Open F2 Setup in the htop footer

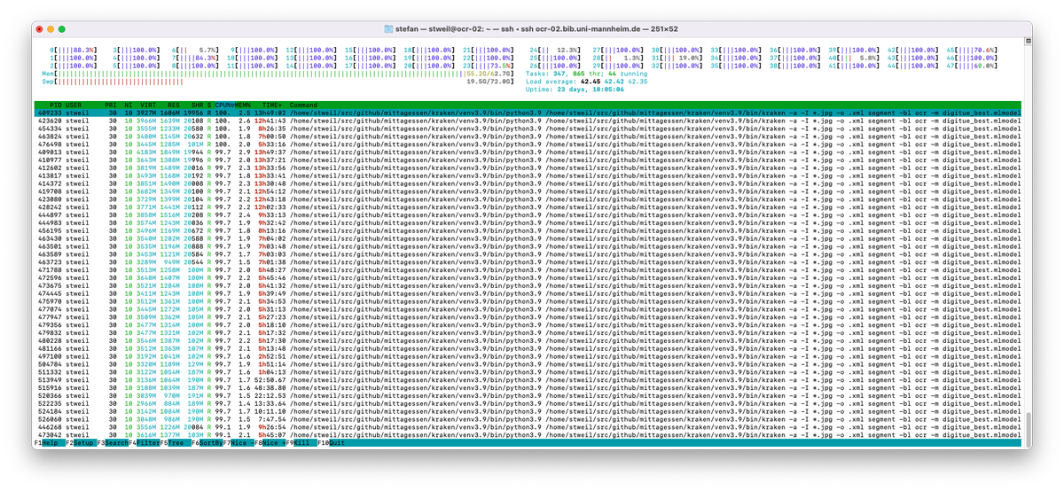coord(82,442)
